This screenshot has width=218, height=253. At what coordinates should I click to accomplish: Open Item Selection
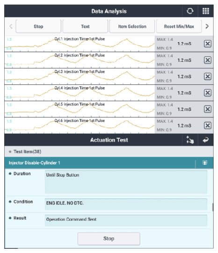click(x=132, y=26)
